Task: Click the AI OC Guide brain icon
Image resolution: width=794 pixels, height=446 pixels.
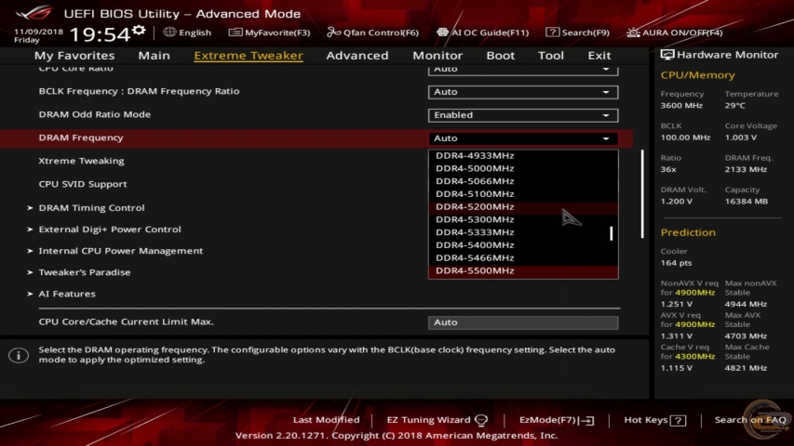Action: point(442,33)
